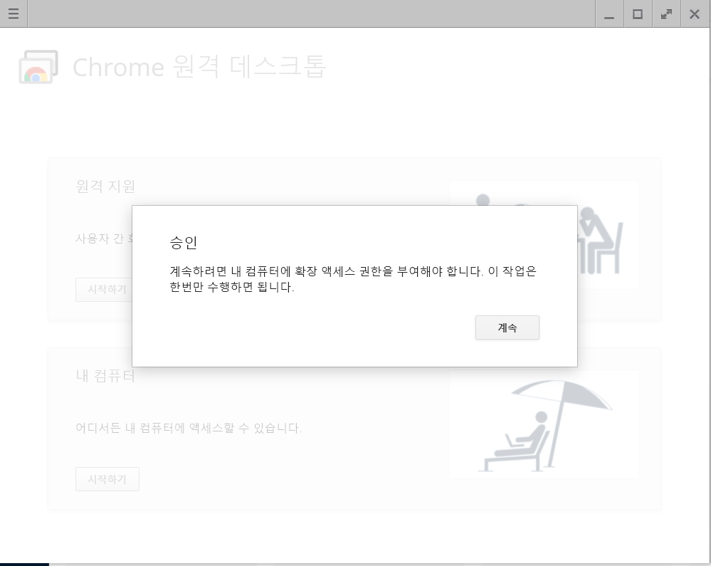
Task: Toggle fullscreen with the diagonal arrows icon
Action: (666, 14)
